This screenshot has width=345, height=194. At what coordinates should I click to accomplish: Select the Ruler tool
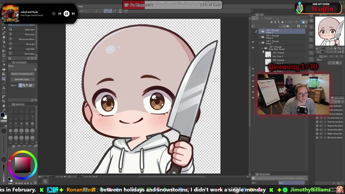pos(4,97)
